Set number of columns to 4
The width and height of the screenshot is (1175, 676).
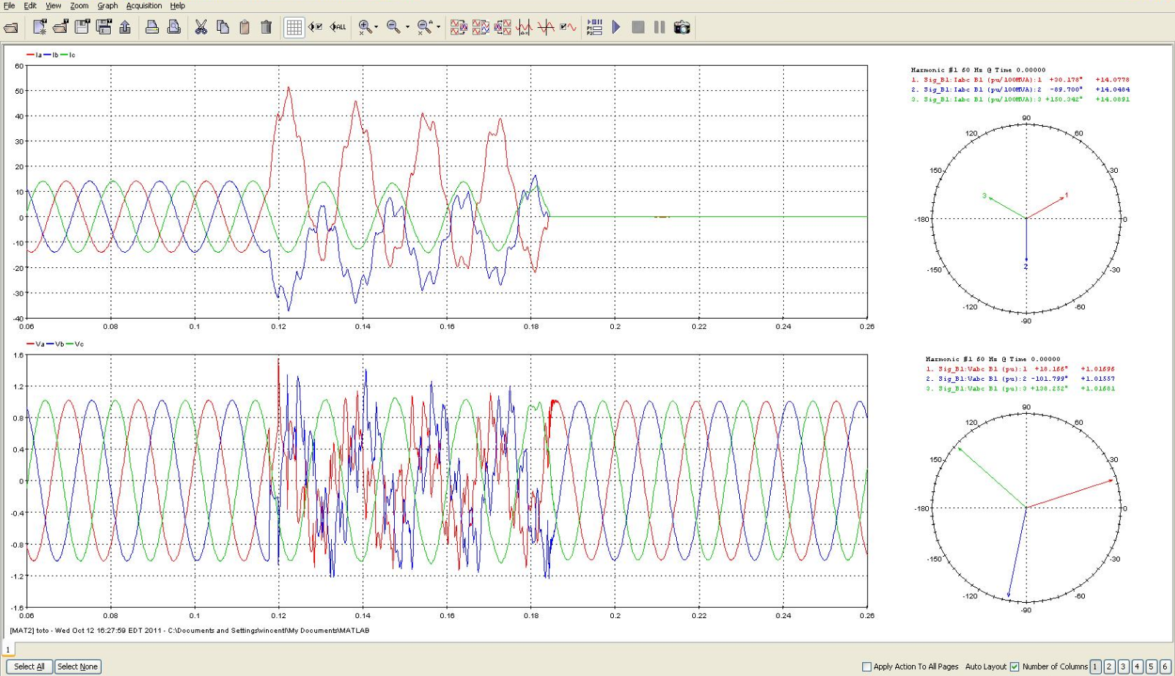click(1137, 666)
